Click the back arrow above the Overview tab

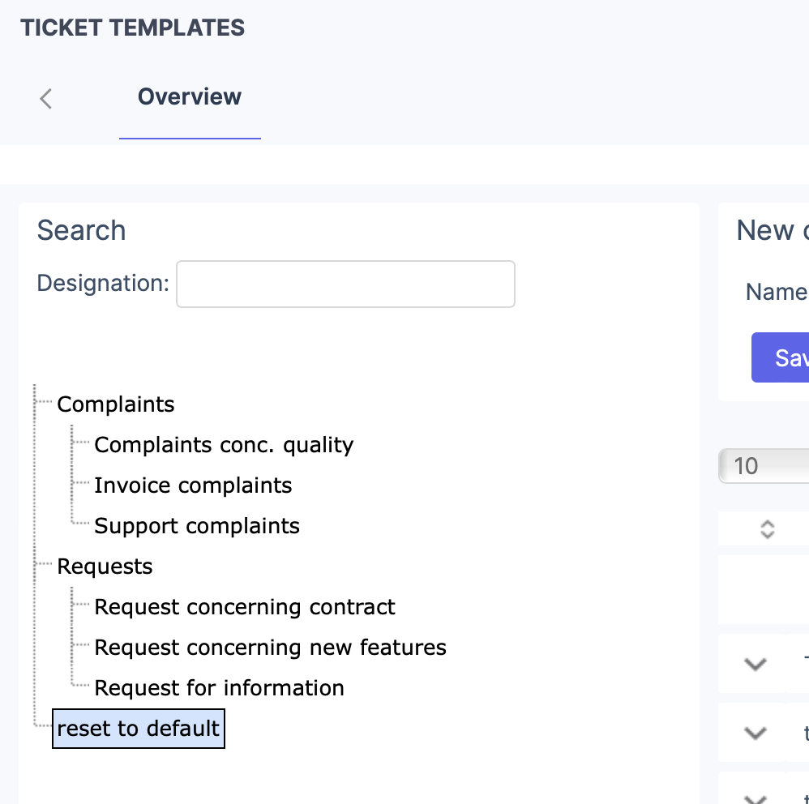coord(45,98)
